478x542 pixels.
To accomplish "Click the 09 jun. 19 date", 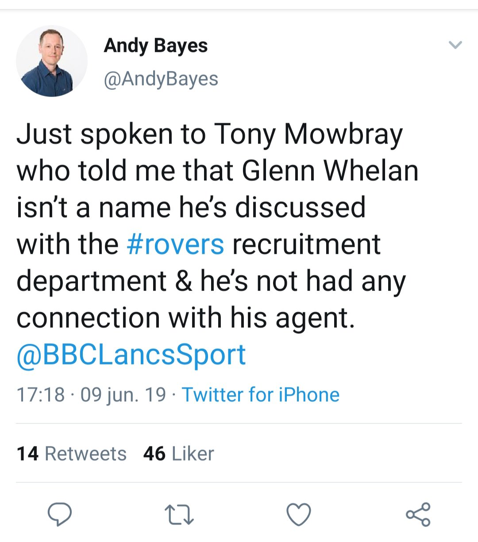I will coord(123,395).
